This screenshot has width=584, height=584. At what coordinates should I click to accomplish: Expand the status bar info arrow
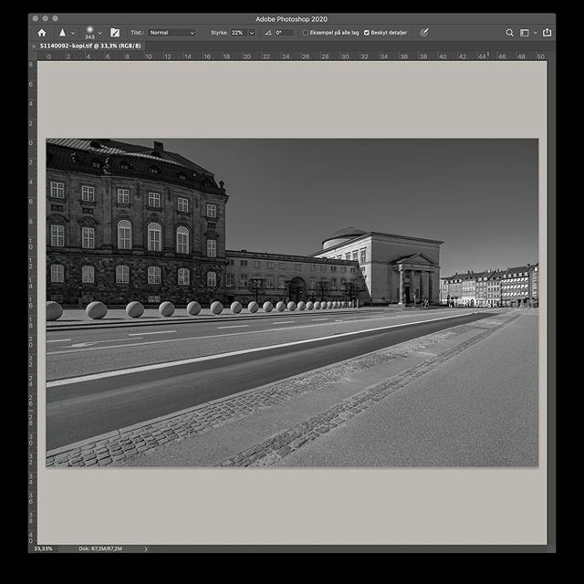(x=146, y=549)
